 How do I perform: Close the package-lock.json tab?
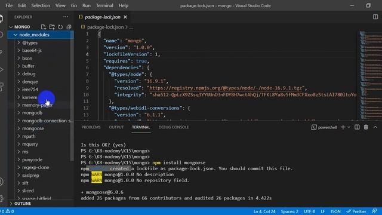point(125,17)
